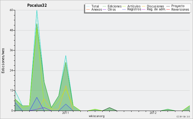193x119 pixels.
Task: Click the wikiscan.org caption
Action: pyautogui.click(x=96, y=116)
